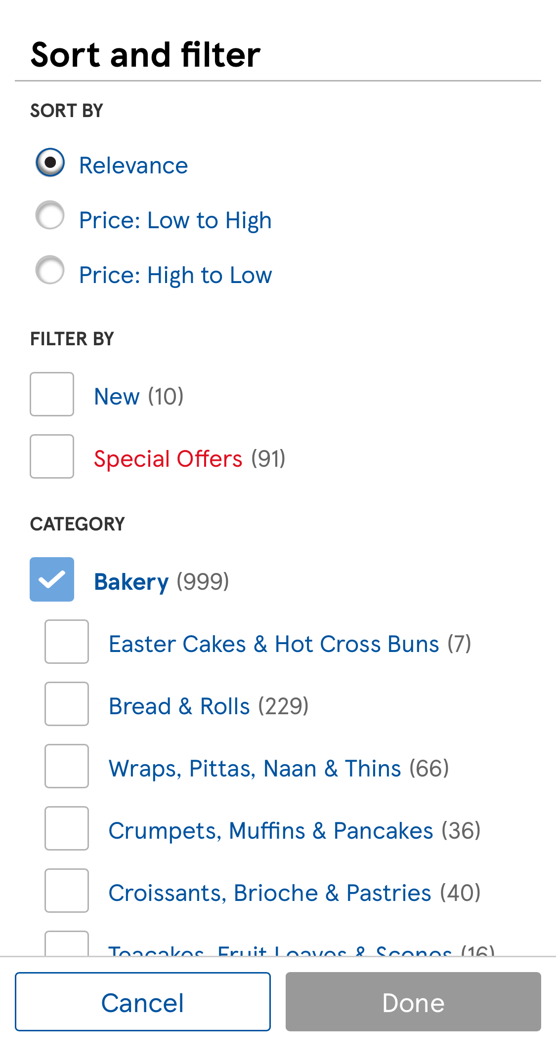Enable the Special Offers checkbox
The image size is (556, 1059).
click(52, 456)
